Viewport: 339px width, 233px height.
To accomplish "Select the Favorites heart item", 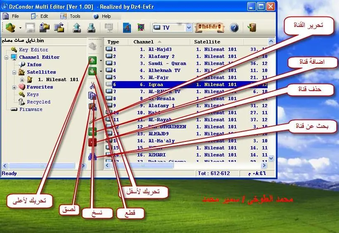I will tap(40, 87).
